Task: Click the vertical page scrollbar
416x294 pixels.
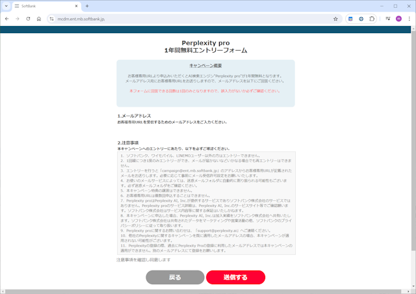Action: tap(413, 140)
